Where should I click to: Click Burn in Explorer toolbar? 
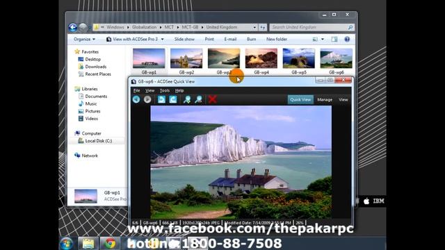pos(252,39)
